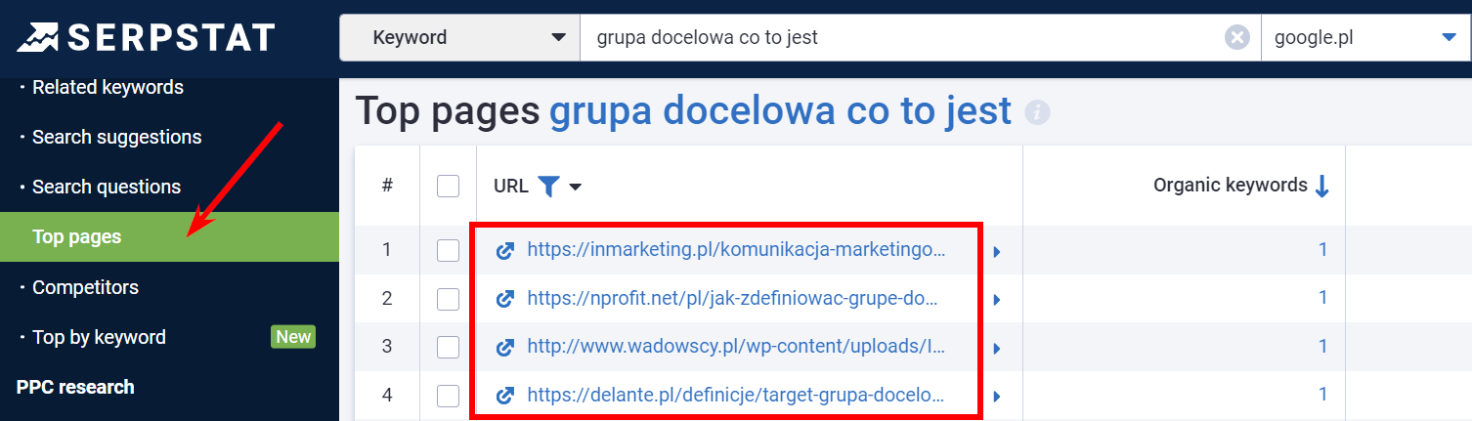Check the box for row 2
The width and height of the screenshot is (1472, 421).
[448, 298]
